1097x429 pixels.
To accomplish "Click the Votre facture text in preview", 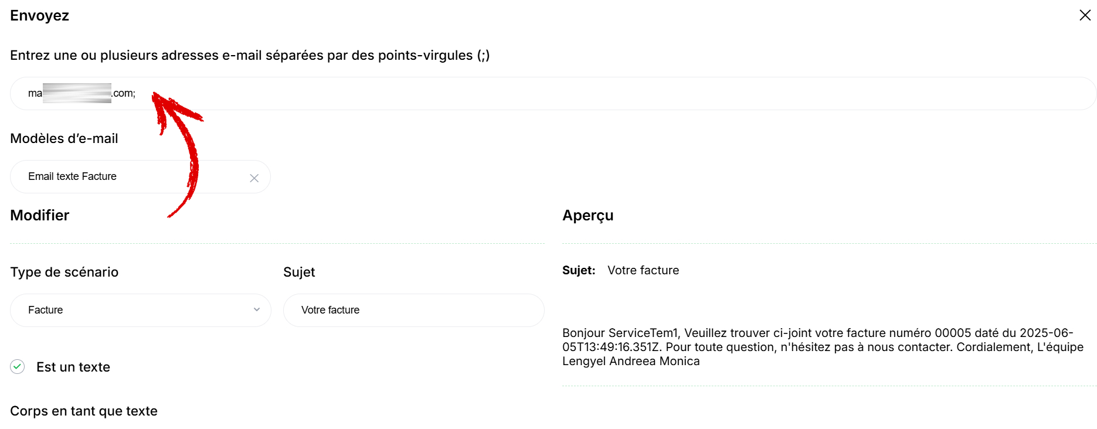I will (643, 270).
